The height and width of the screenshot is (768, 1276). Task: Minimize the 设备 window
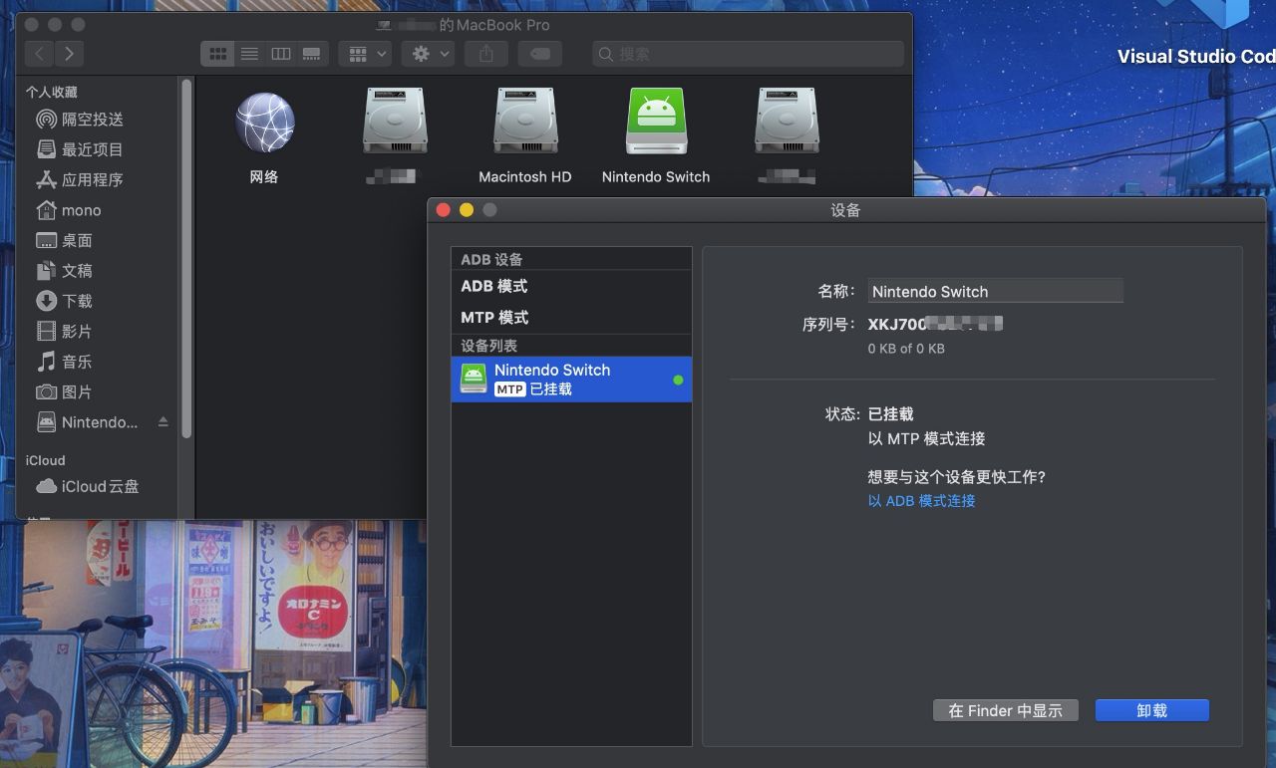coord(467,210)
